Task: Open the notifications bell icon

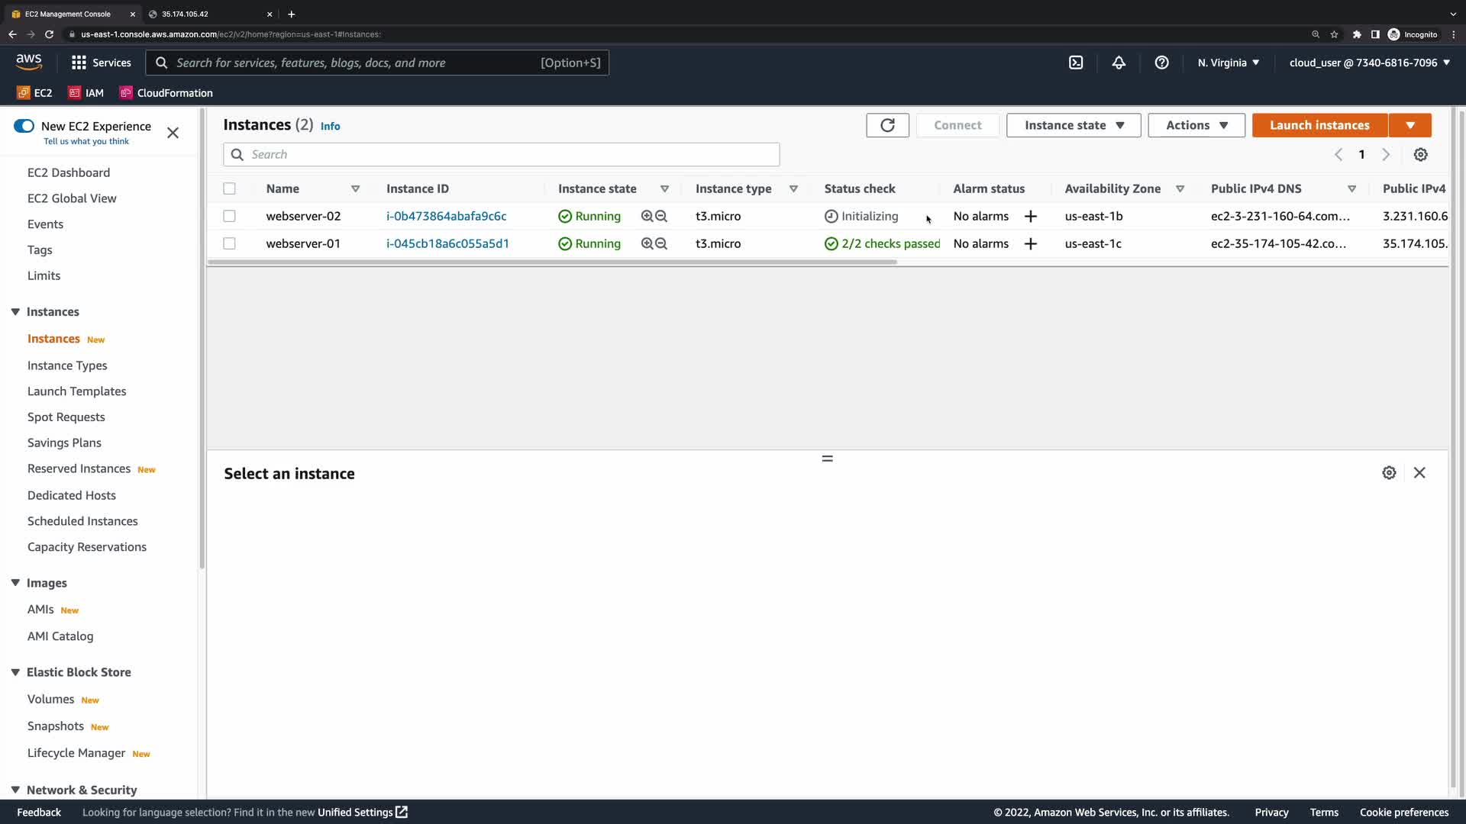Action: click(x=1119, y=63)
